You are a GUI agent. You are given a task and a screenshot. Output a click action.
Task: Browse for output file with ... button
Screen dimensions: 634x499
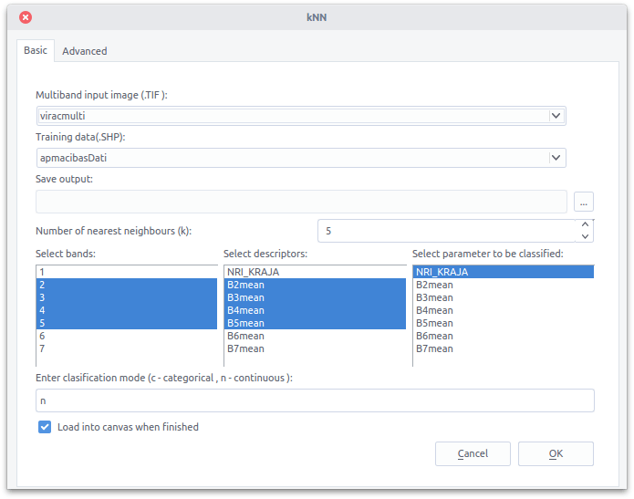(x=584, y=202)
